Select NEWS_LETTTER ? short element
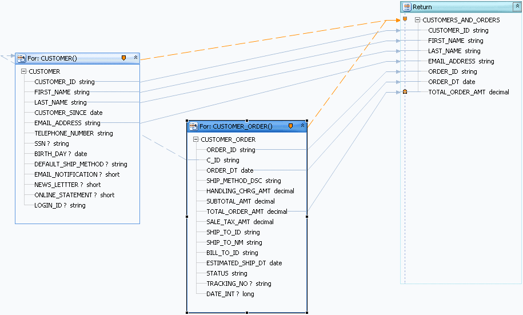Screen dimensions: 523x315 point(67,185)
